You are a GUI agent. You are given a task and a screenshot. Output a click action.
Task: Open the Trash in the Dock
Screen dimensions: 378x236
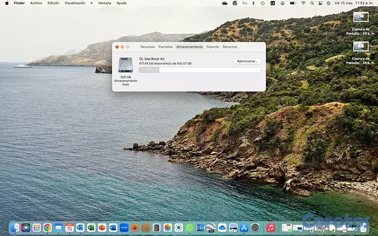pyautogui.click(x=364, y=227)
